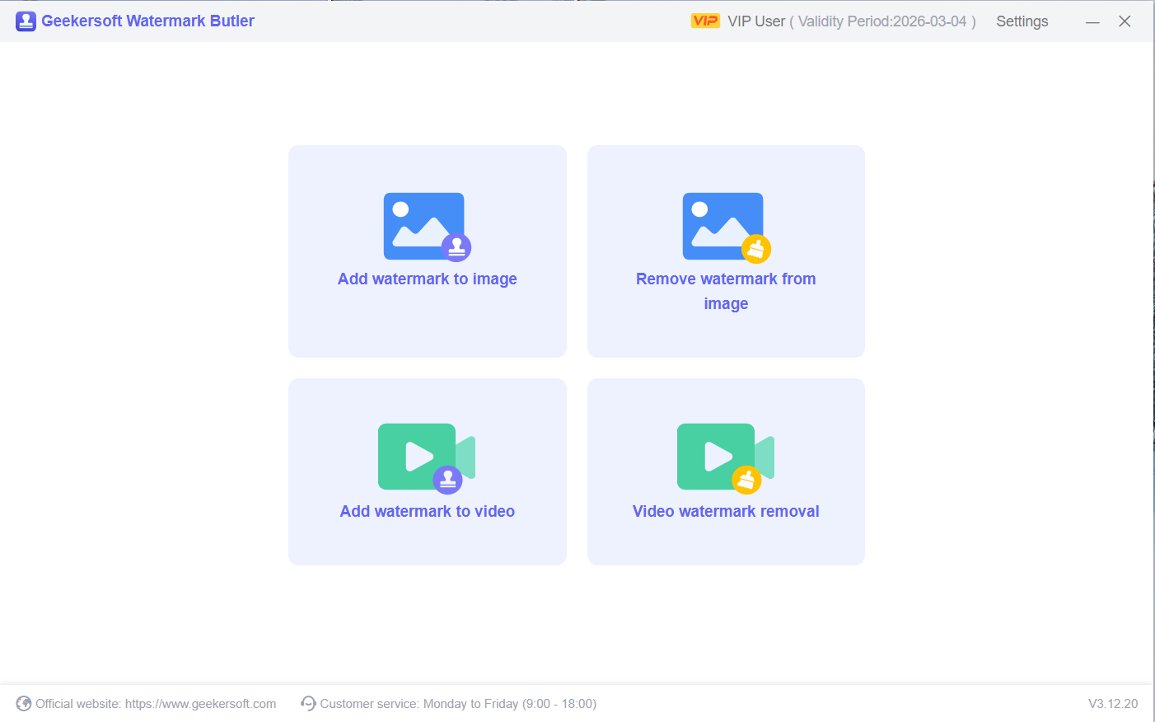Click the globe icon beside Official website
1155x722 pixels.
coord(24,704)
